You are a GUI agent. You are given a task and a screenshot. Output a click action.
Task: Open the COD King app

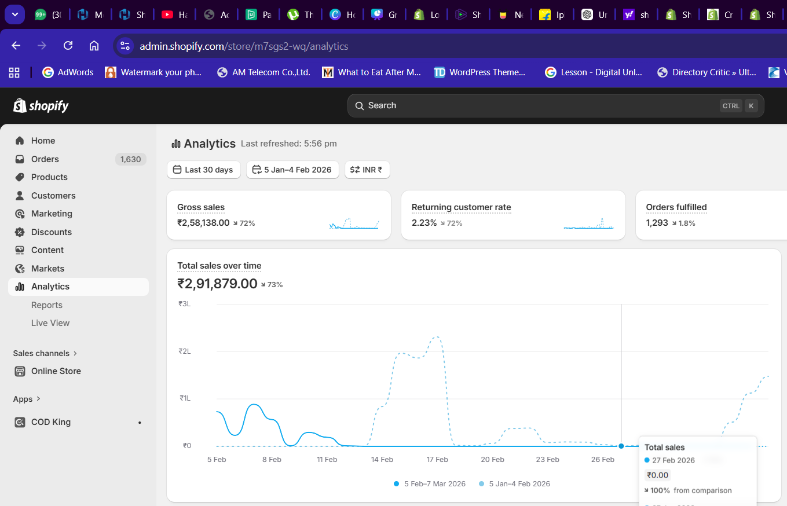click(x=51, y=422)
